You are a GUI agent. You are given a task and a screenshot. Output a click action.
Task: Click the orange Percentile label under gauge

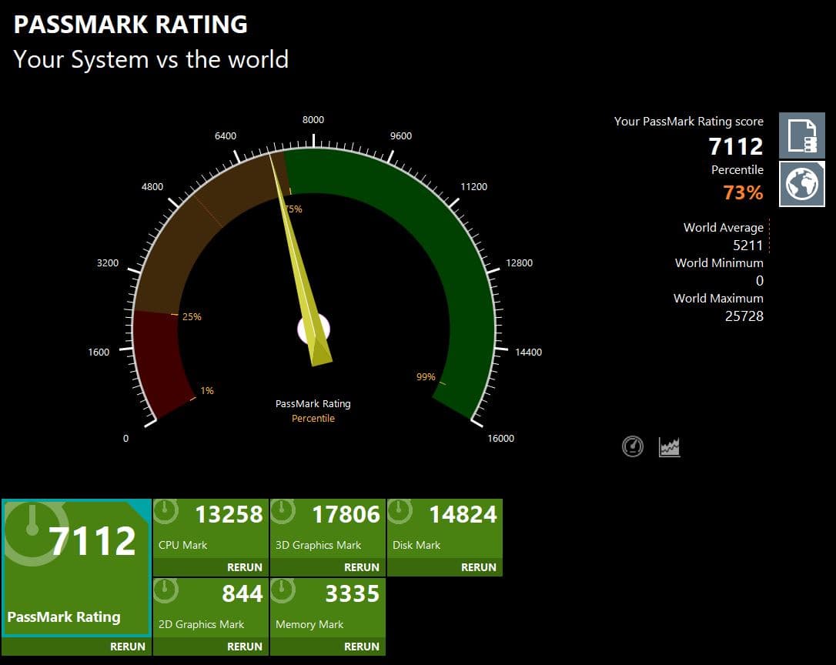coord(313,419)
